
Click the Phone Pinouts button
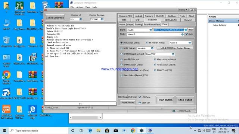click(127, 103)
